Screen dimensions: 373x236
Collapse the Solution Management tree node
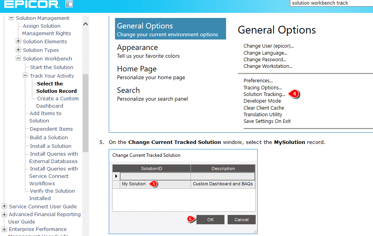point(11,18)
